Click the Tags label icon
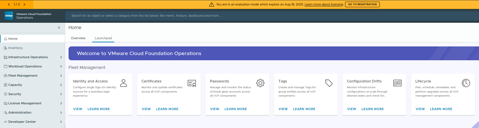479x128 pixels. pyautogui.click(x=329, y=83)
